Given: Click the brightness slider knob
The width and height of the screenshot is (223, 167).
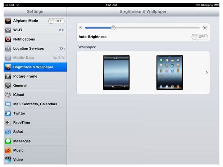Looking at the screenshot, I should (113, 28).
